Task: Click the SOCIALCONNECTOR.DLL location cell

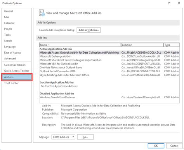Action: tap(141, 71)
